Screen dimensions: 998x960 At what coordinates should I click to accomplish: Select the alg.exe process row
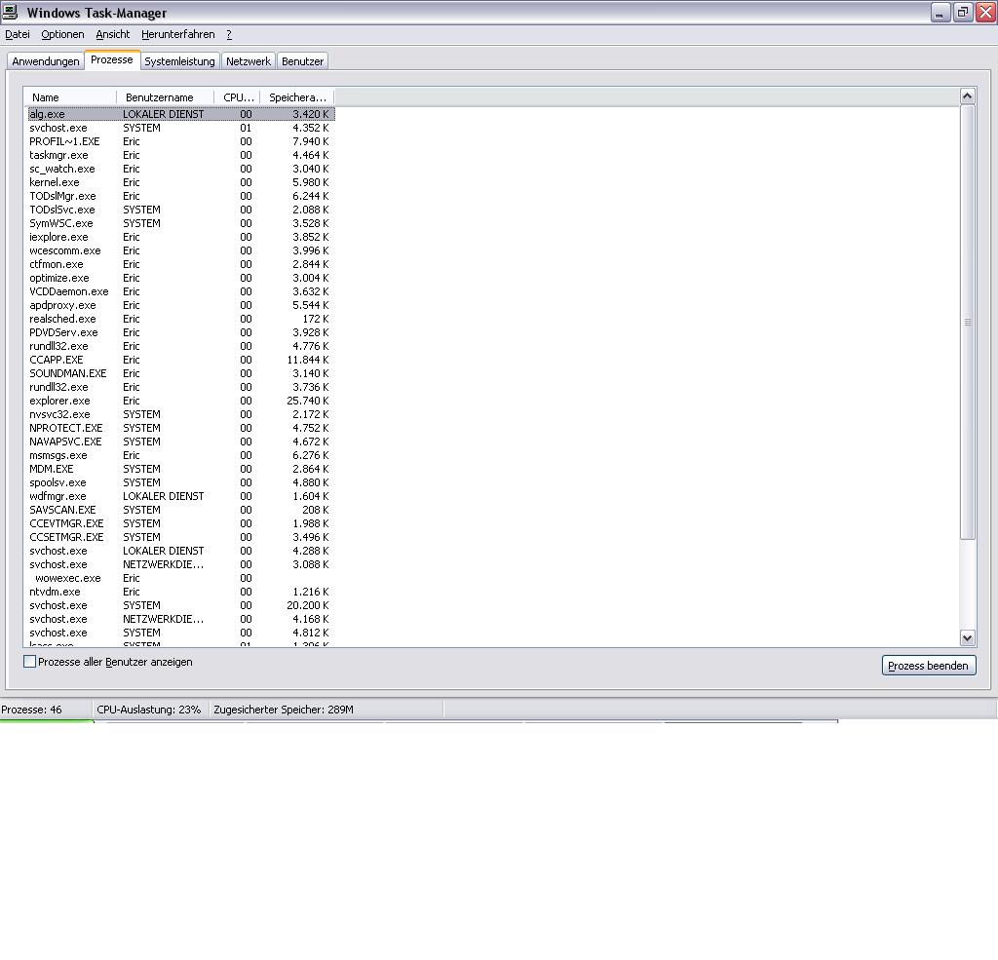[181, 114]
